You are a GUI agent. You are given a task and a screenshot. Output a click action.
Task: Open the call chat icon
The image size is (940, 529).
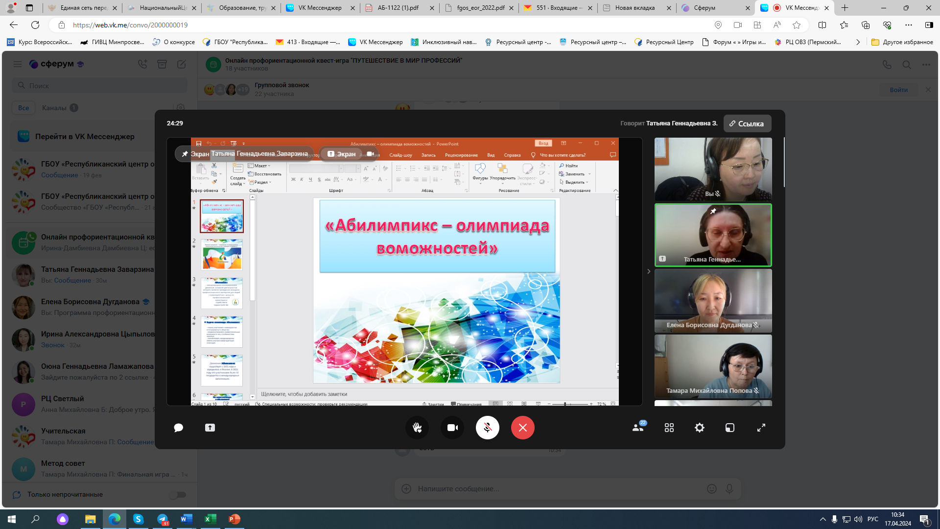(x=179, y=428)
